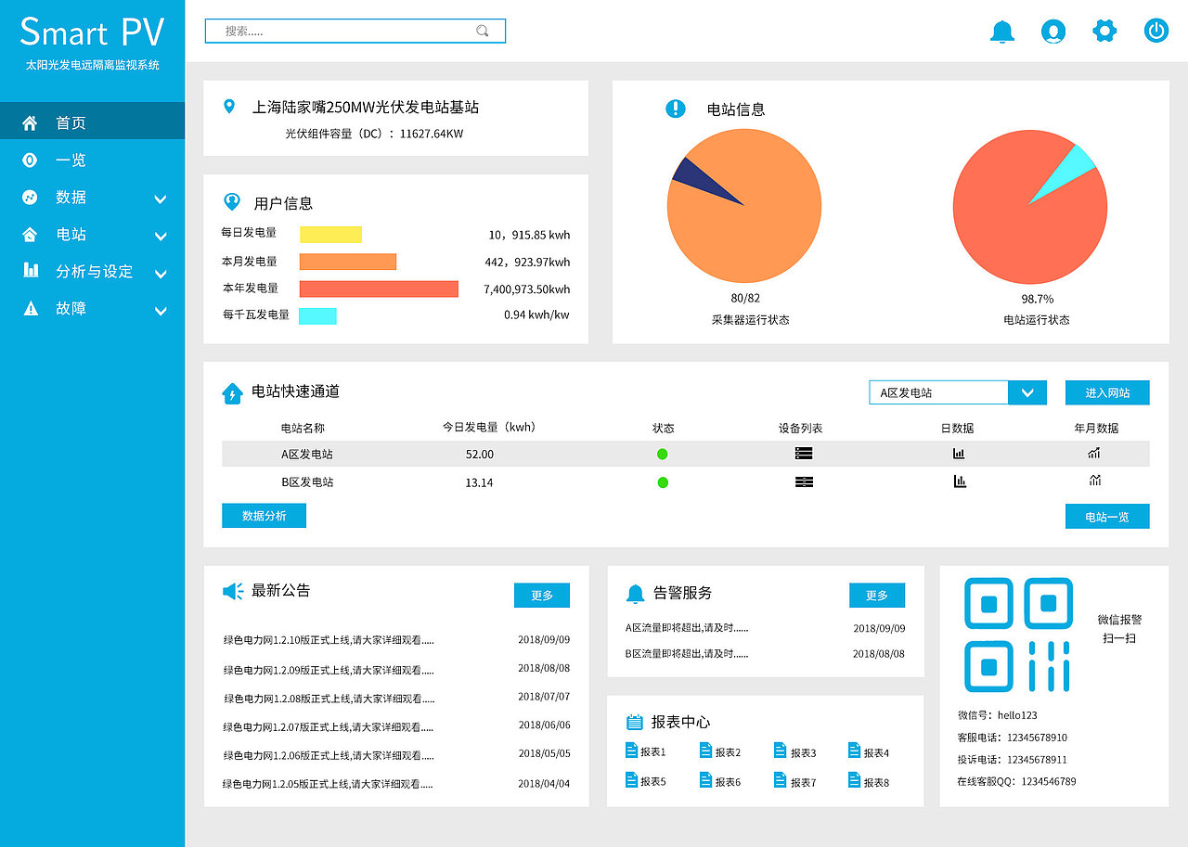Open announcement 绿色电力网1.2.07版正式上线
Viewport: 1188px width, 847px height.
[329, 726]
